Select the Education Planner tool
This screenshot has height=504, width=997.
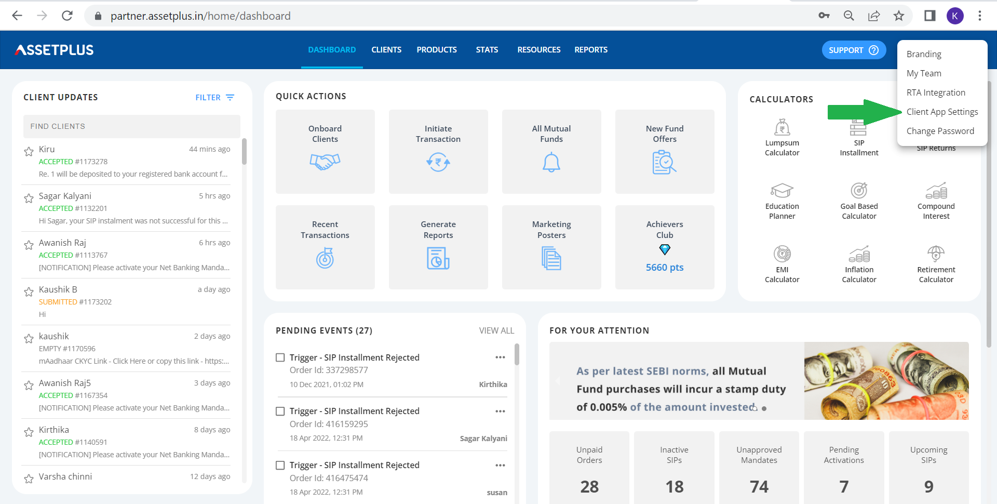pos(782,200)
